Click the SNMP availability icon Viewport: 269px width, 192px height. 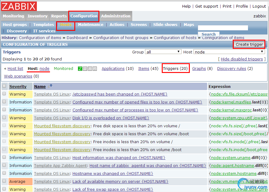pos(85,69)
